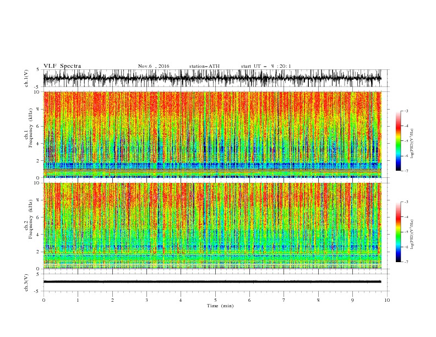Click inside the ch.1 spectrogram panel
Screen dimensions: 436x337
pos(212,134)
